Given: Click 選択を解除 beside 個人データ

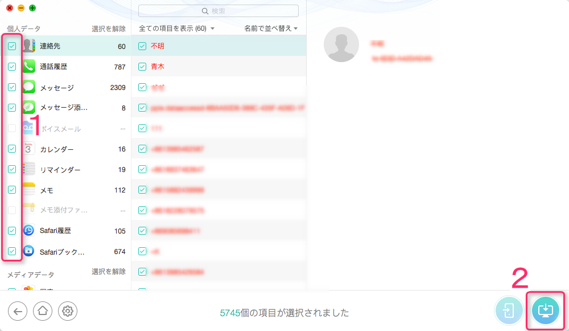Looking at the screenshot, I should tap(109, 28).
